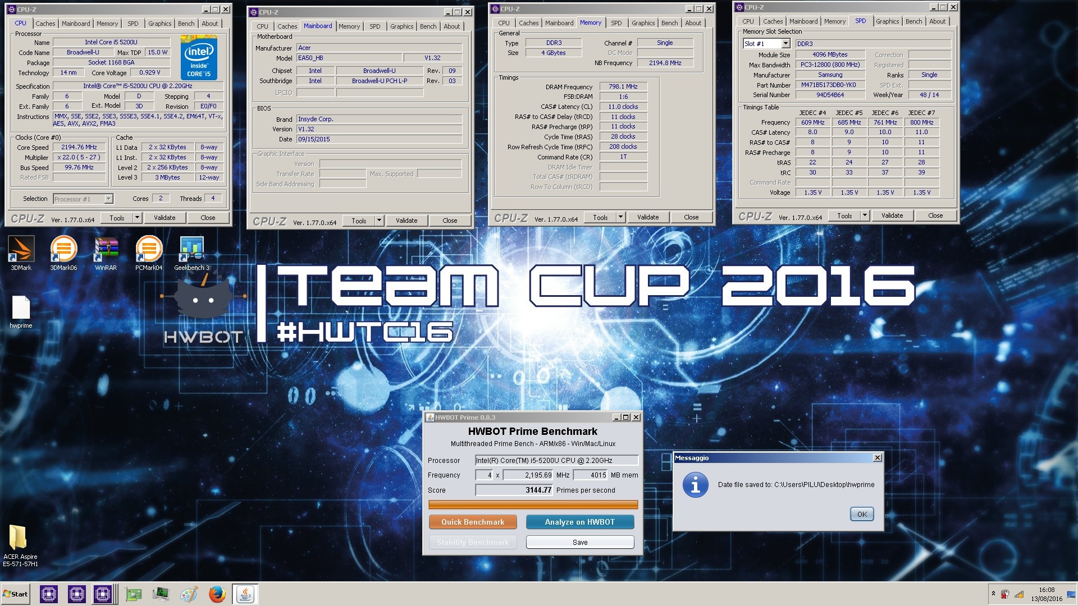Expand the Tools dropdown arrow in the Mainboard CPU-Z window
The image size is (1078, 606).
tap(379, 221)
